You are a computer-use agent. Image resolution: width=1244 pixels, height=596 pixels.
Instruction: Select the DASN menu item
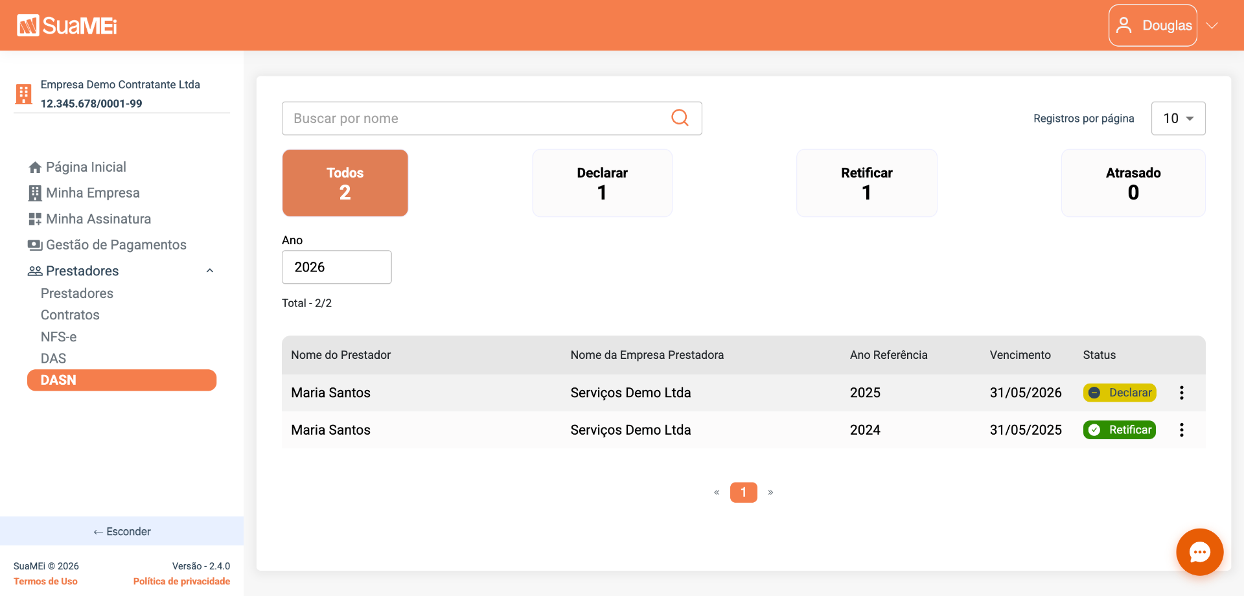pos(122,380)
